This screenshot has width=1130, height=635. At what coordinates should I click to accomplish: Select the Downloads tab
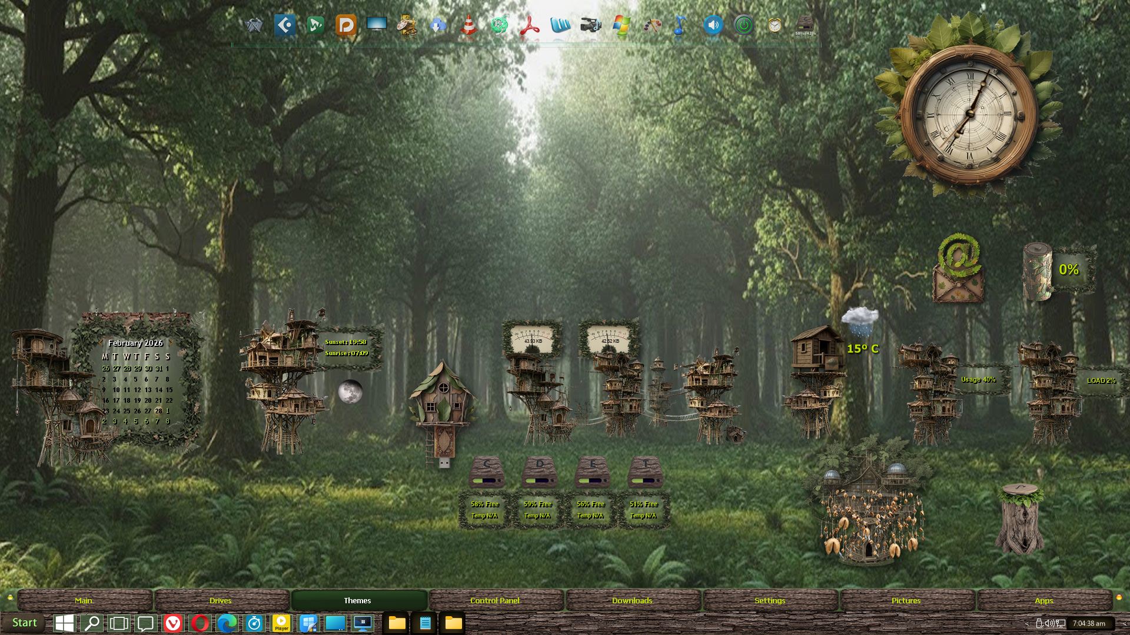[632, 600]
